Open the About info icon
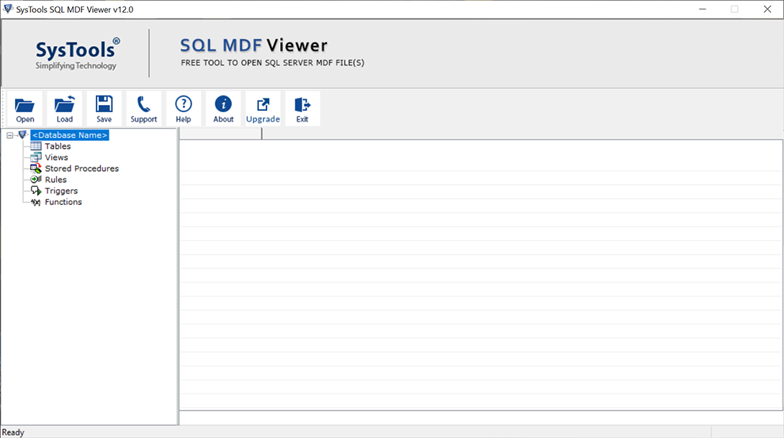 coord(223,109)
